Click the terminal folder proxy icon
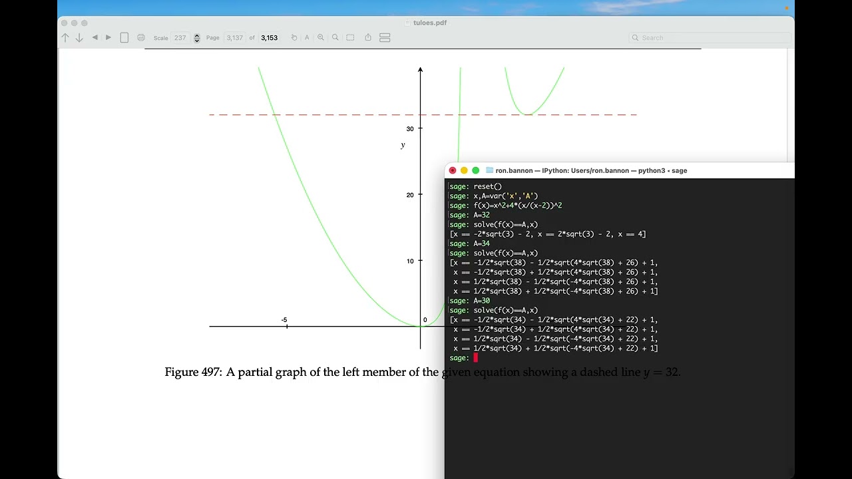 tap(490, 170)
